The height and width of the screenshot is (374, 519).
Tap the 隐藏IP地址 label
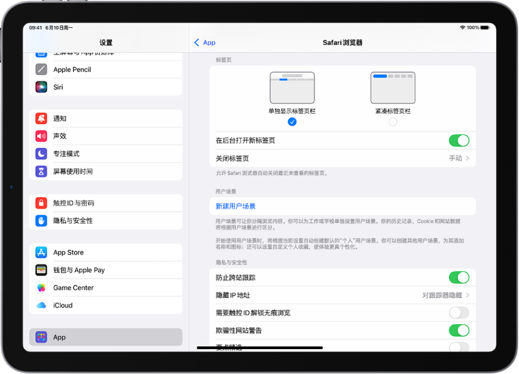pyautogui.click(x=232, y=295)
